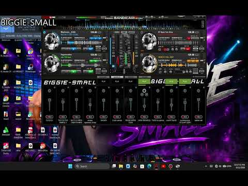Open FL Studio 2025 desktop shortcut
The image size is (248, 186).
(6, 85)
